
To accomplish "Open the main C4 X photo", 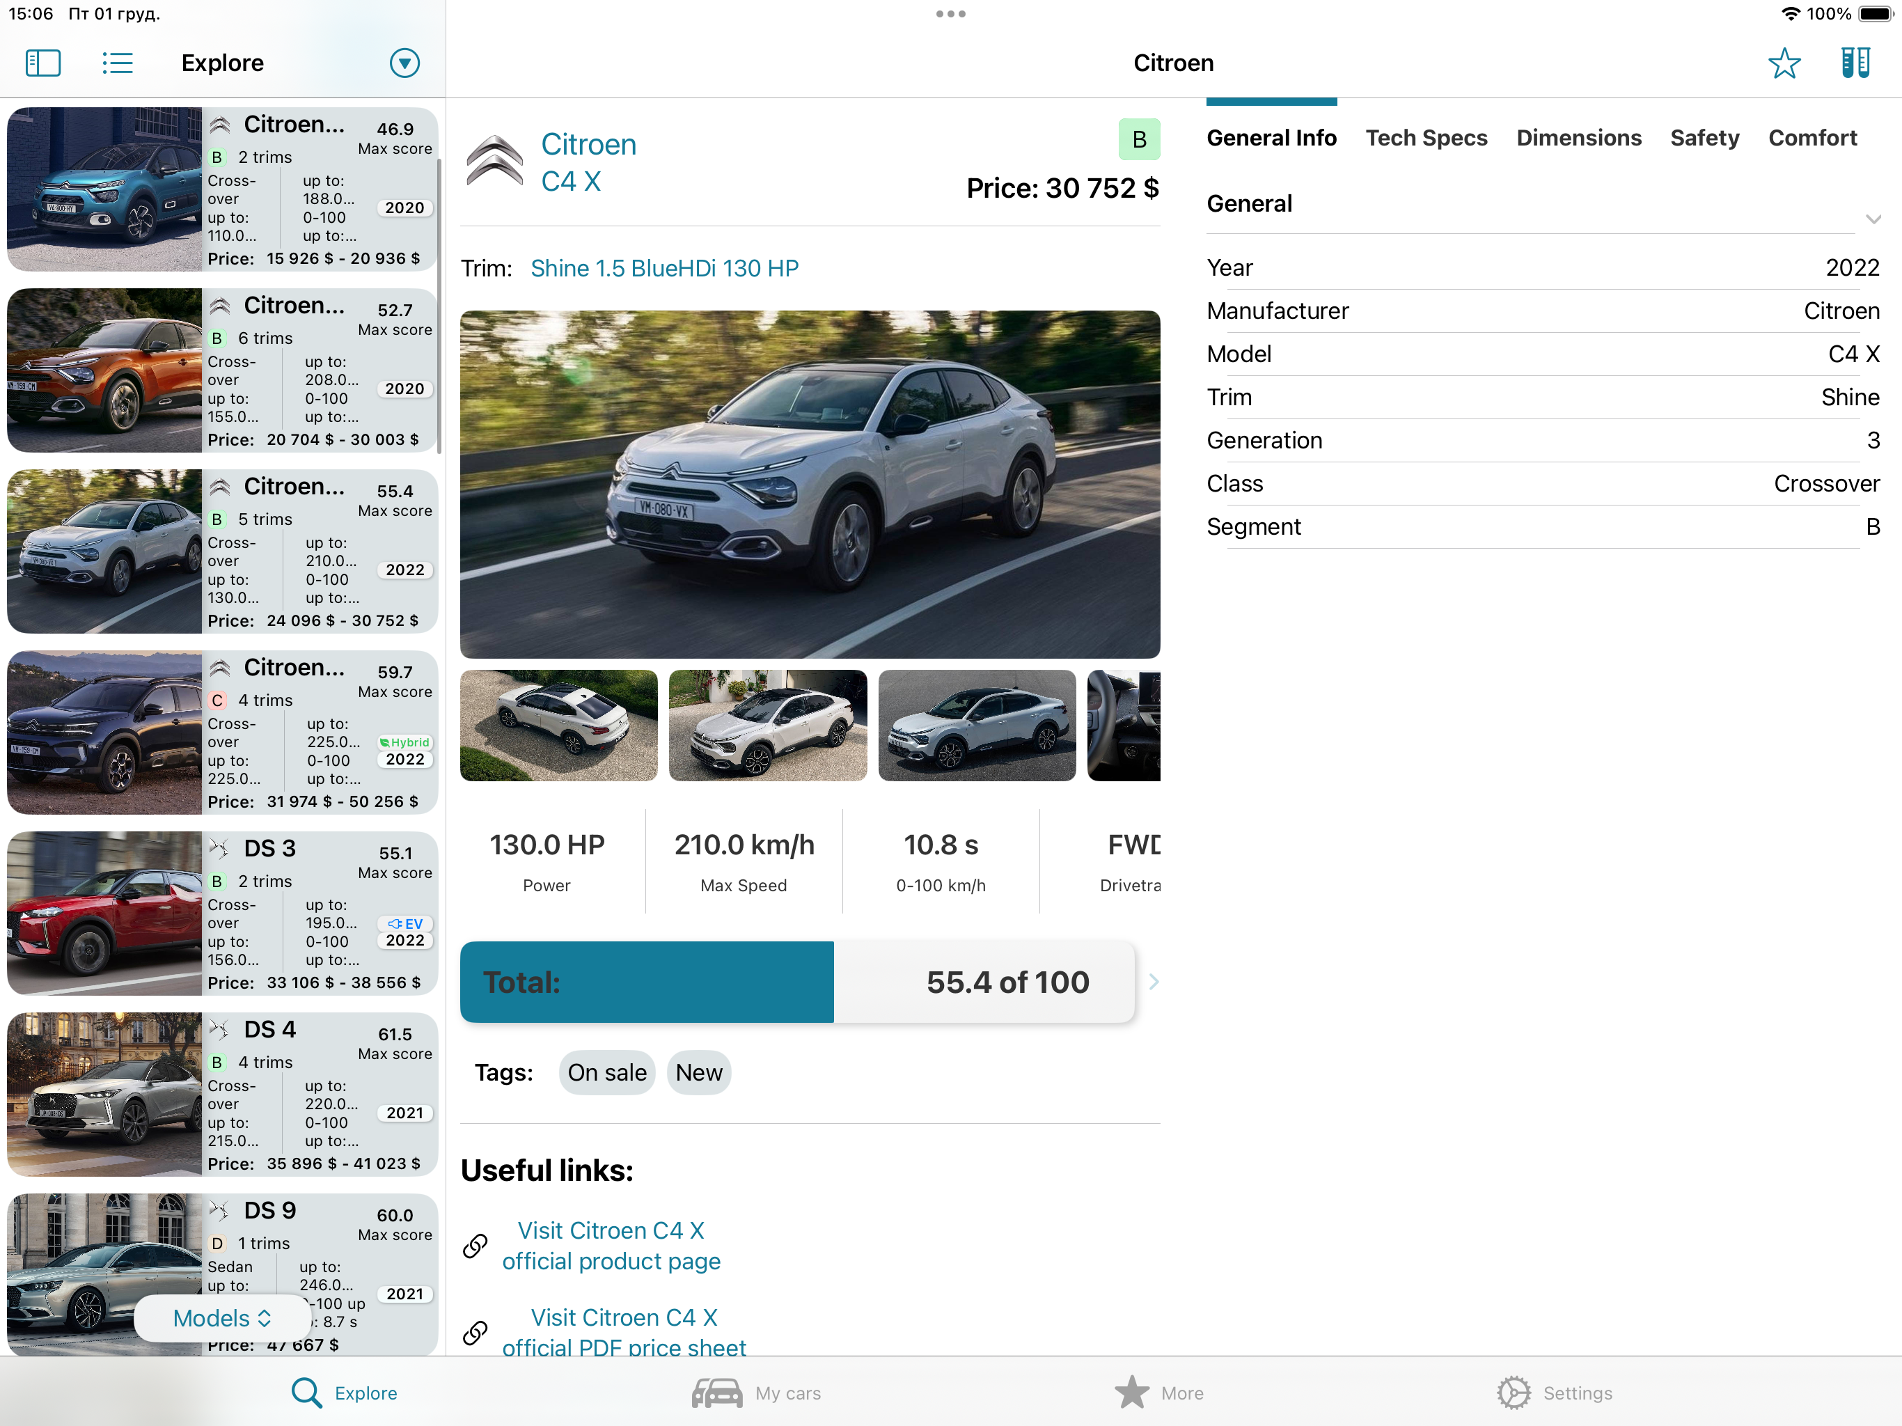I will click(x=810, y=484).
